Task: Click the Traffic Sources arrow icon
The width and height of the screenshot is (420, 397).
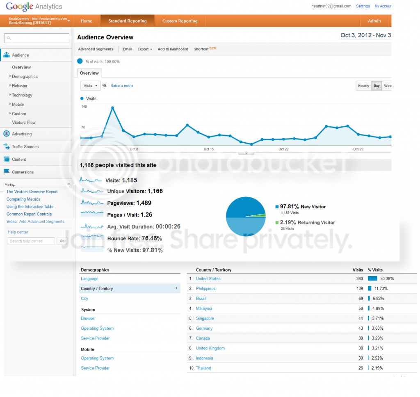Action: [x=7, y=146]
